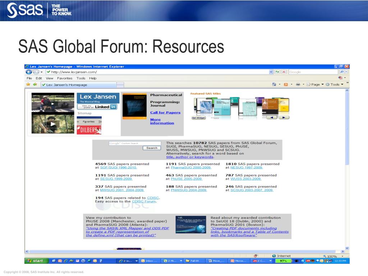Expand the Home button dropdown arrow
The image size is (368, 276).
pyautogui.click(x=280, y=84)
